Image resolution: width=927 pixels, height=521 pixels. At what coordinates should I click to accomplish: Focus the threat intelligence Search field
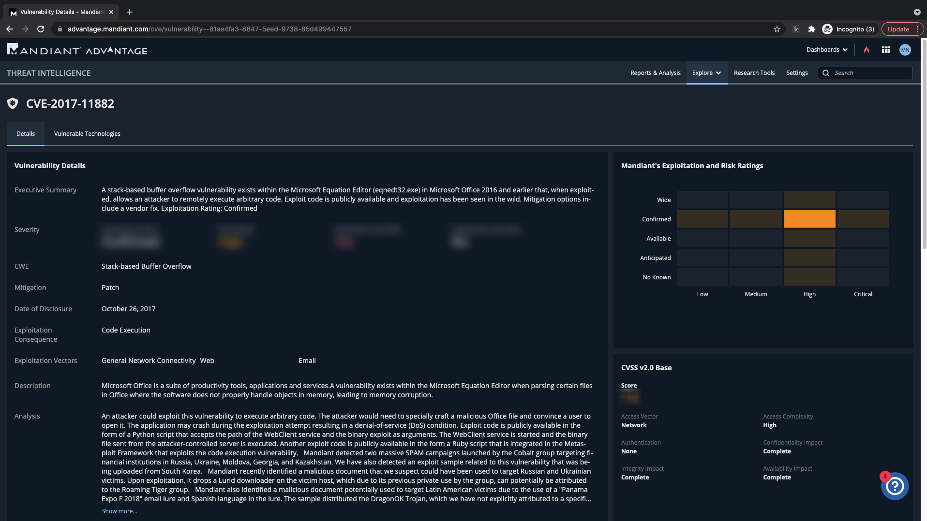(x=870, y=73)
